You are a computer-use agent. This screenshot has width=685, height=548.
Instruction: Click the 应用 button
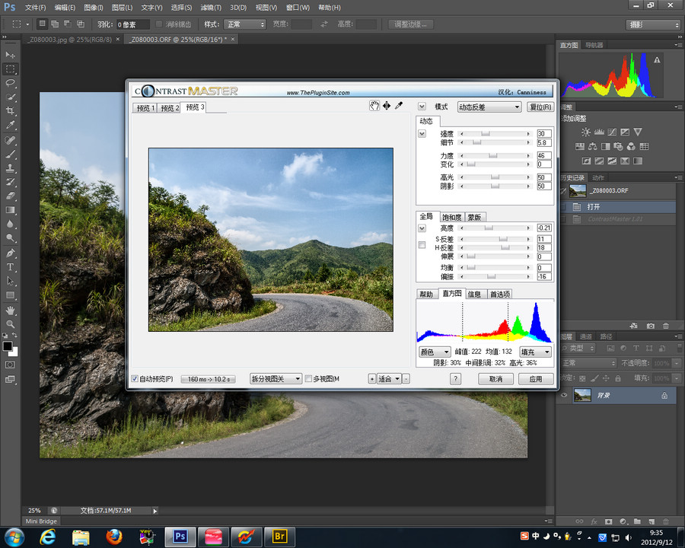pyautogui.click(x=535, y=379)
